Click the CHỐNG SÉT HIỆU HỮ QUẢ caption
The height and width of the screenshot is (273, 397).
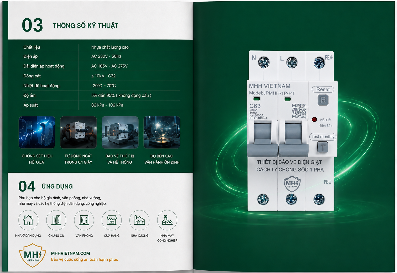click(37, 159)
